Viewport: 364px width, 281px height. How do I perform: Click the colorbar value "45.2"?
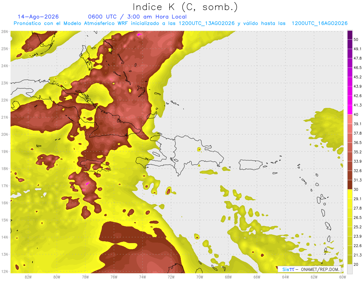pos(358,77)
